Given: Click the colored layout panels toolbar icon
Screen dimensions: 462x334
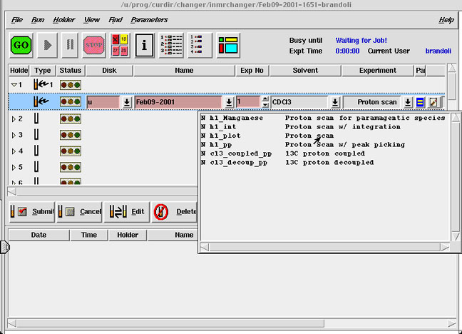Looking at the screenshot, I should coord(228,46).
